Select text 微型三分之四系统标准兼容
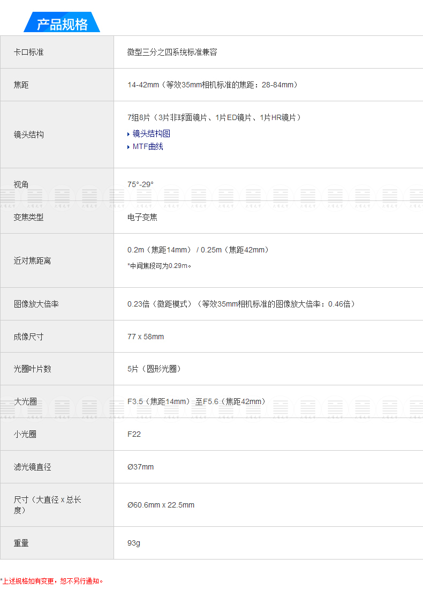The width and height of the screenshot is (423, 604). pyautogui.click(x=172, y=52)
